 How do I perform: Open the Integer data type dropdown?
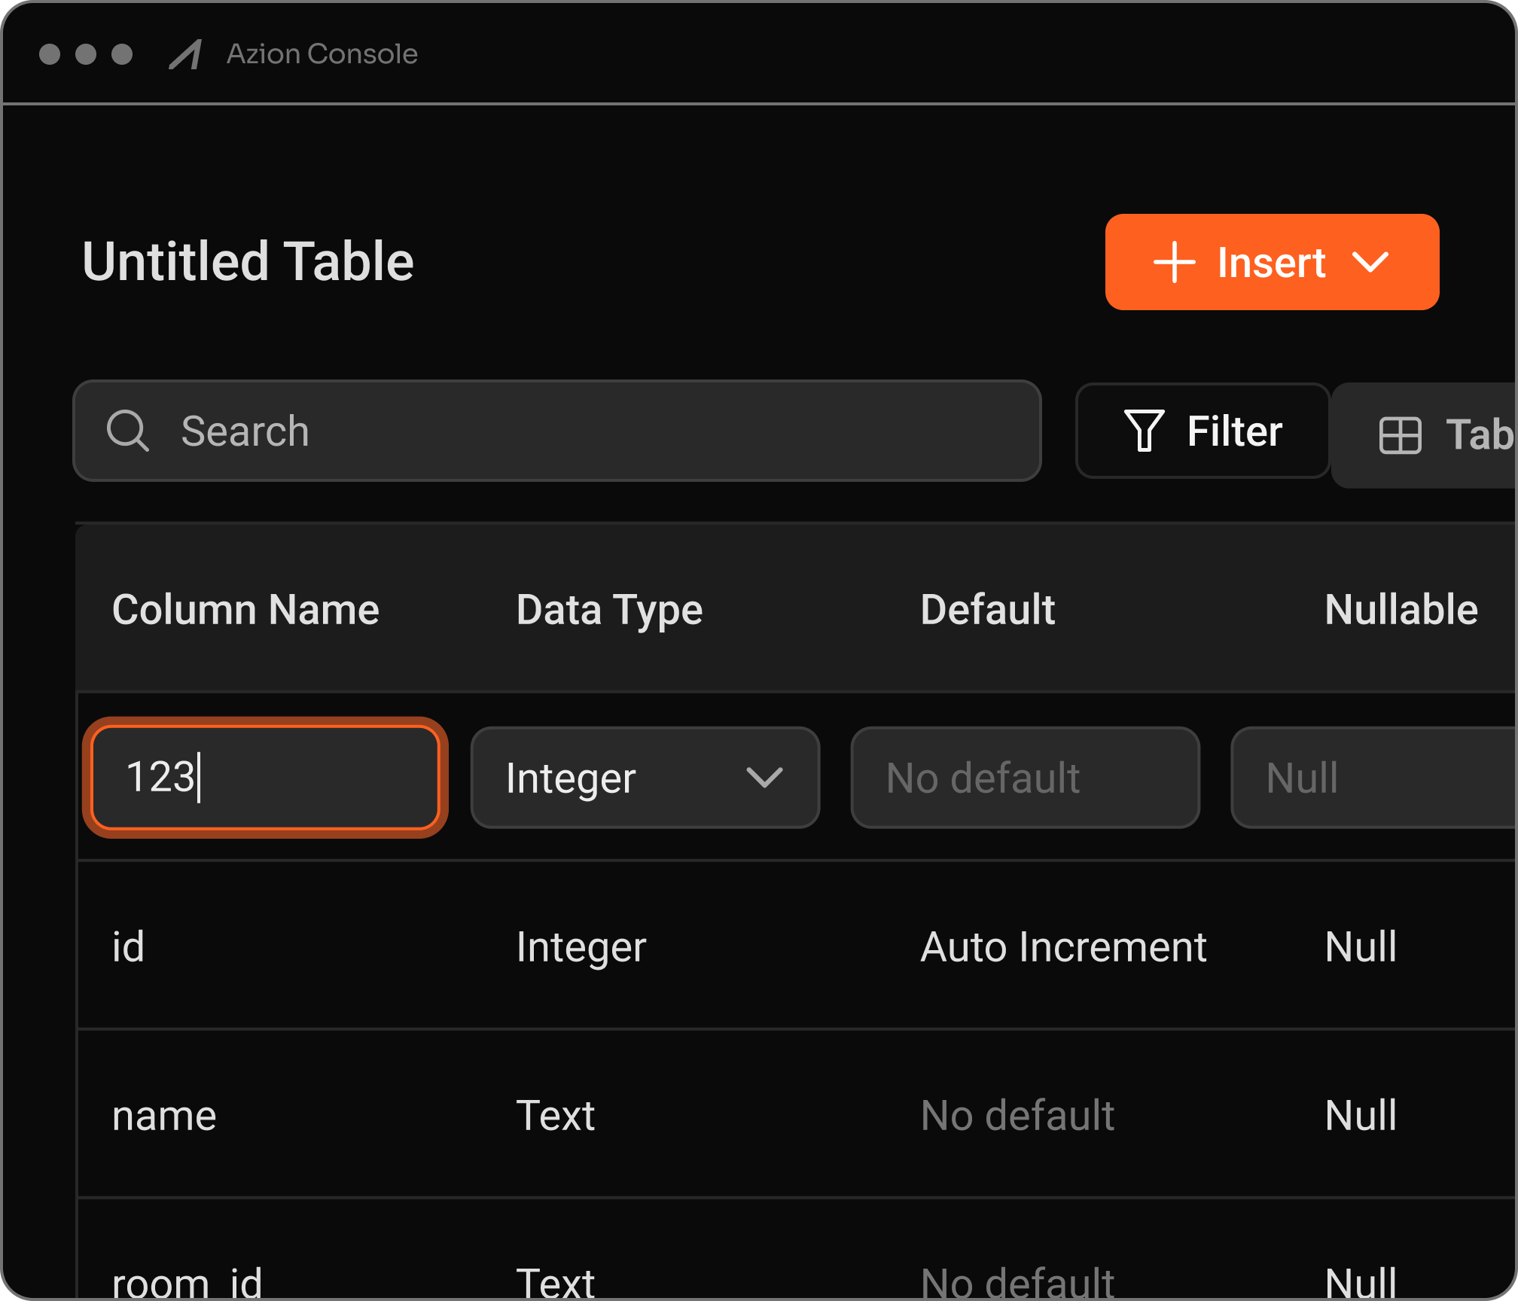[x=645, y=778]
